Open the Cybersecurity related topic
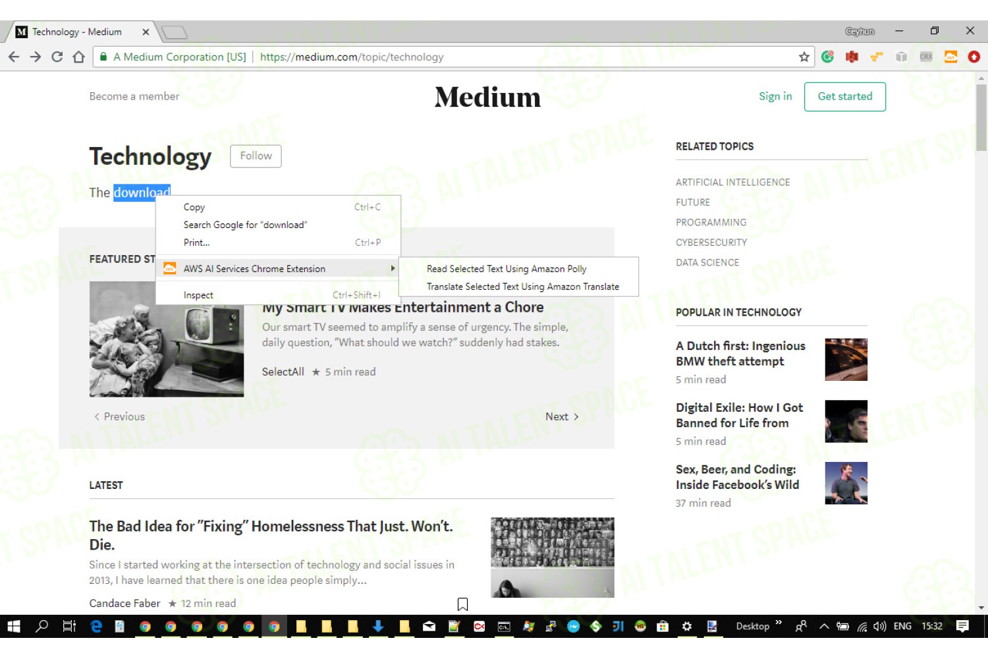The height and width of the screenshot is (659, 988). click(x=711, y=243)
